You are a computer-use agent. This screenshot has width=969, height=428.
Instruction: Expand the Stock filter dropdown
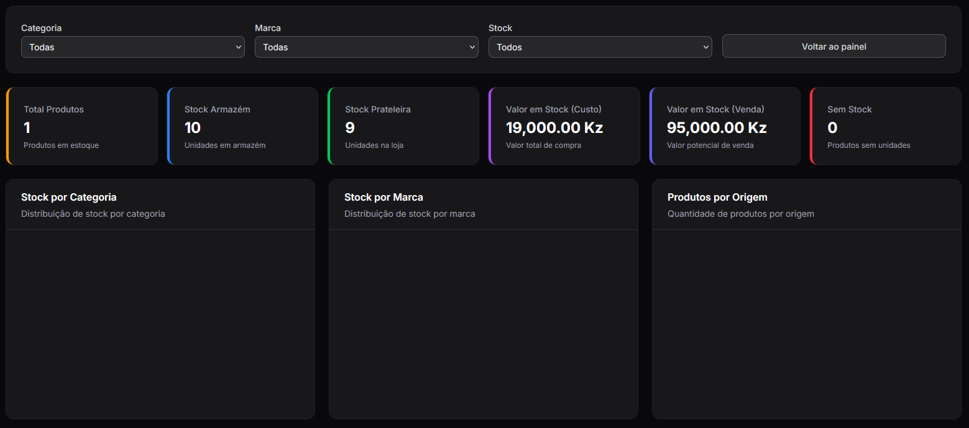click(x=600, y=47)
